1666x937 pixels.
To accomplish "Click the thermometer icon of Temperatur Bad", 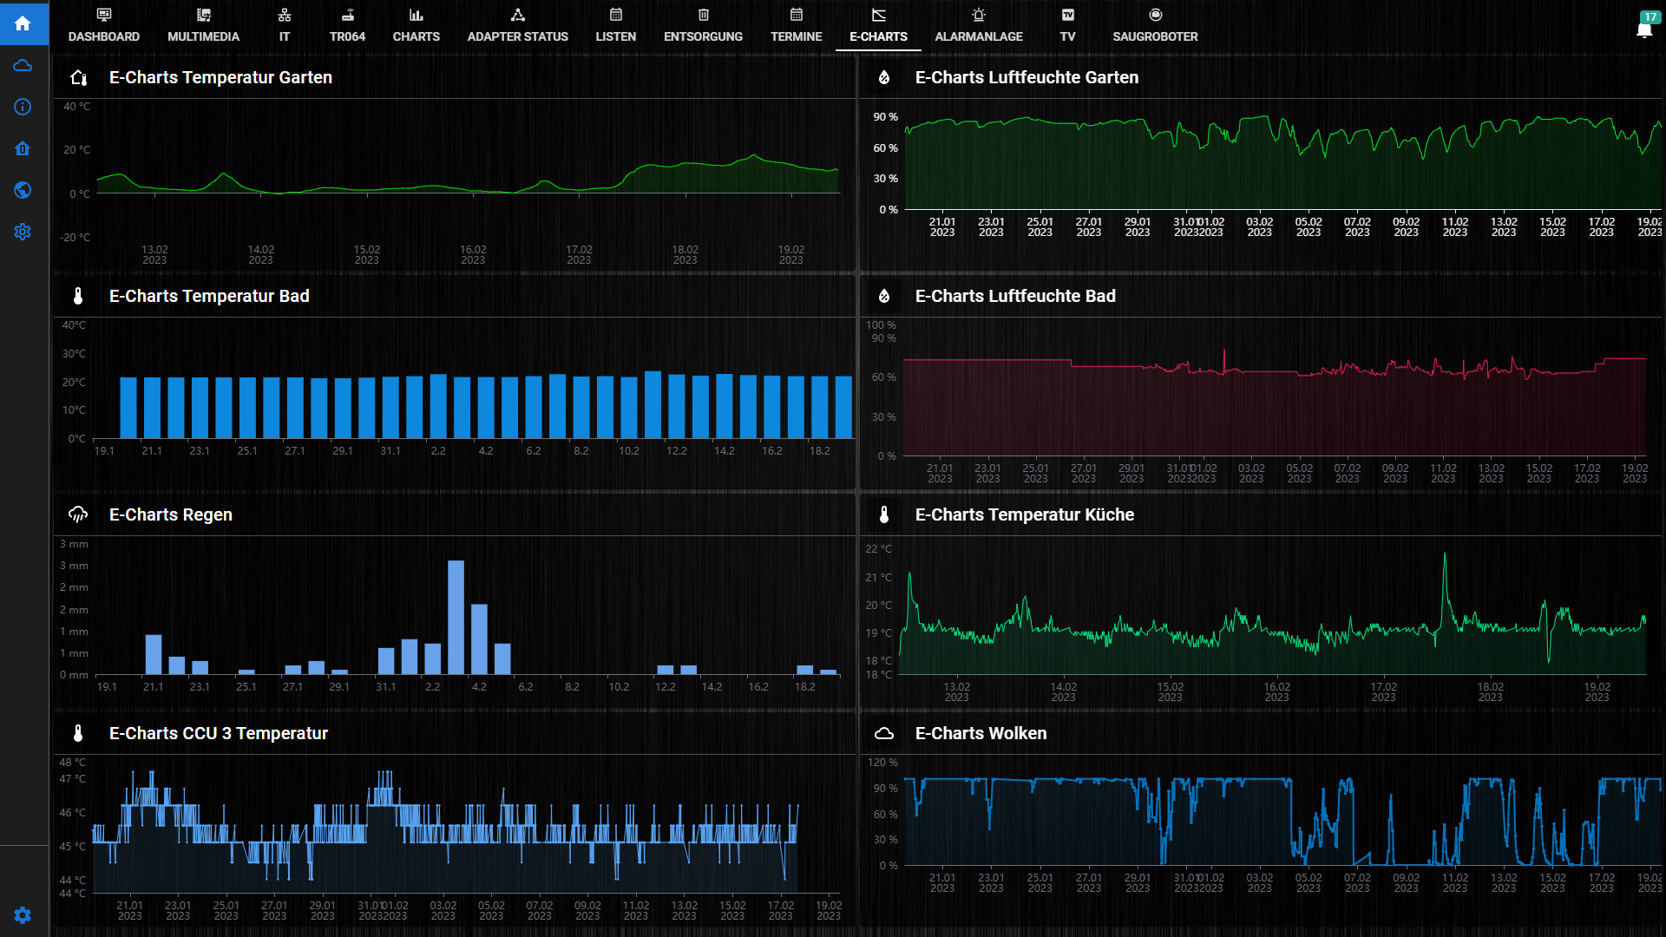I will click(78, 296).
